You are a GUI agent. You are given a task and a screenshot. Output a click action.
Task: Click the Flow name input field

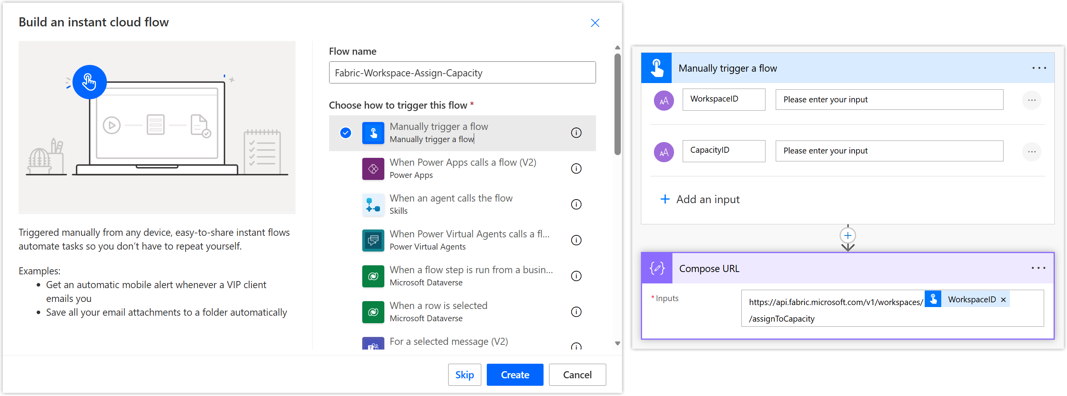(462, 73)
